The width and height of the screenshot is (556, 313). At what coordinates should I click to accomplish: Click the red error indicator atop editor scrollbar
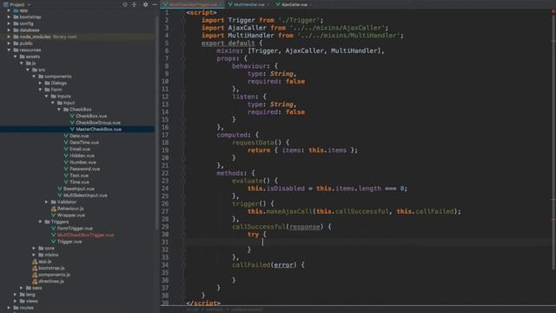553,11
